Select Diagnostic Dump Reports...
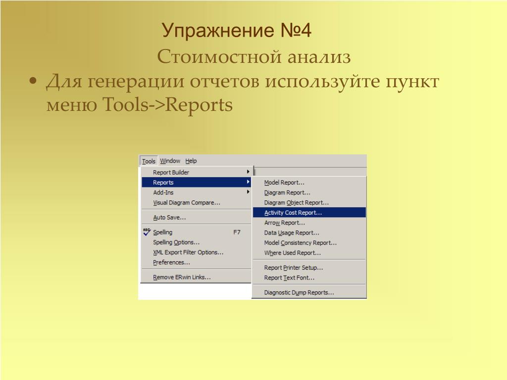 pyautogui.click(x=309, y=292)
